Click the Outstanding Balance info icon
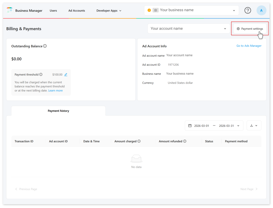The image size is (273, 208). 45,46
